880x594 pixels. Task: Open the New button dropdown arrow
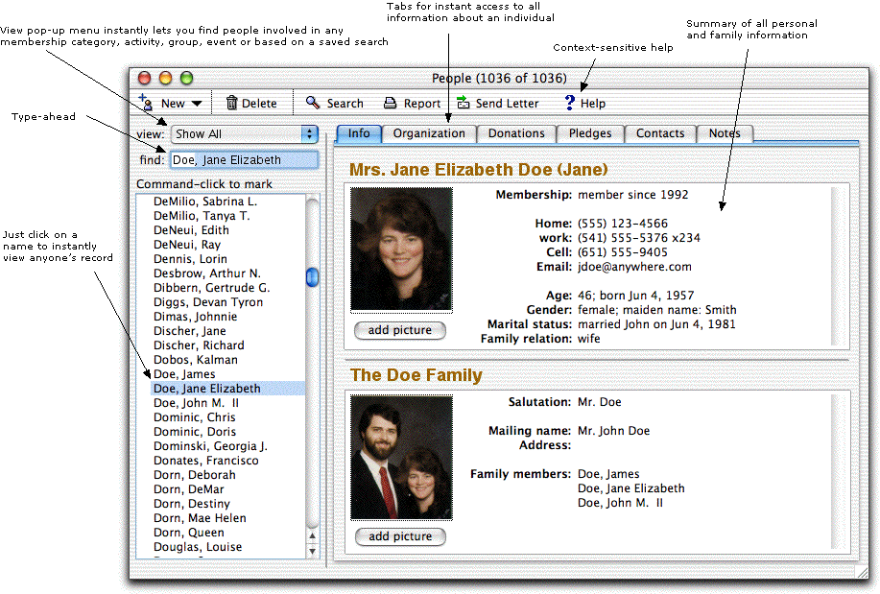(x=196, y=104)
